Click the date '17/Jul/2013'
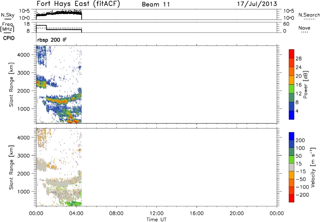This screenshot has width=320, height=222. coord(257,4)
